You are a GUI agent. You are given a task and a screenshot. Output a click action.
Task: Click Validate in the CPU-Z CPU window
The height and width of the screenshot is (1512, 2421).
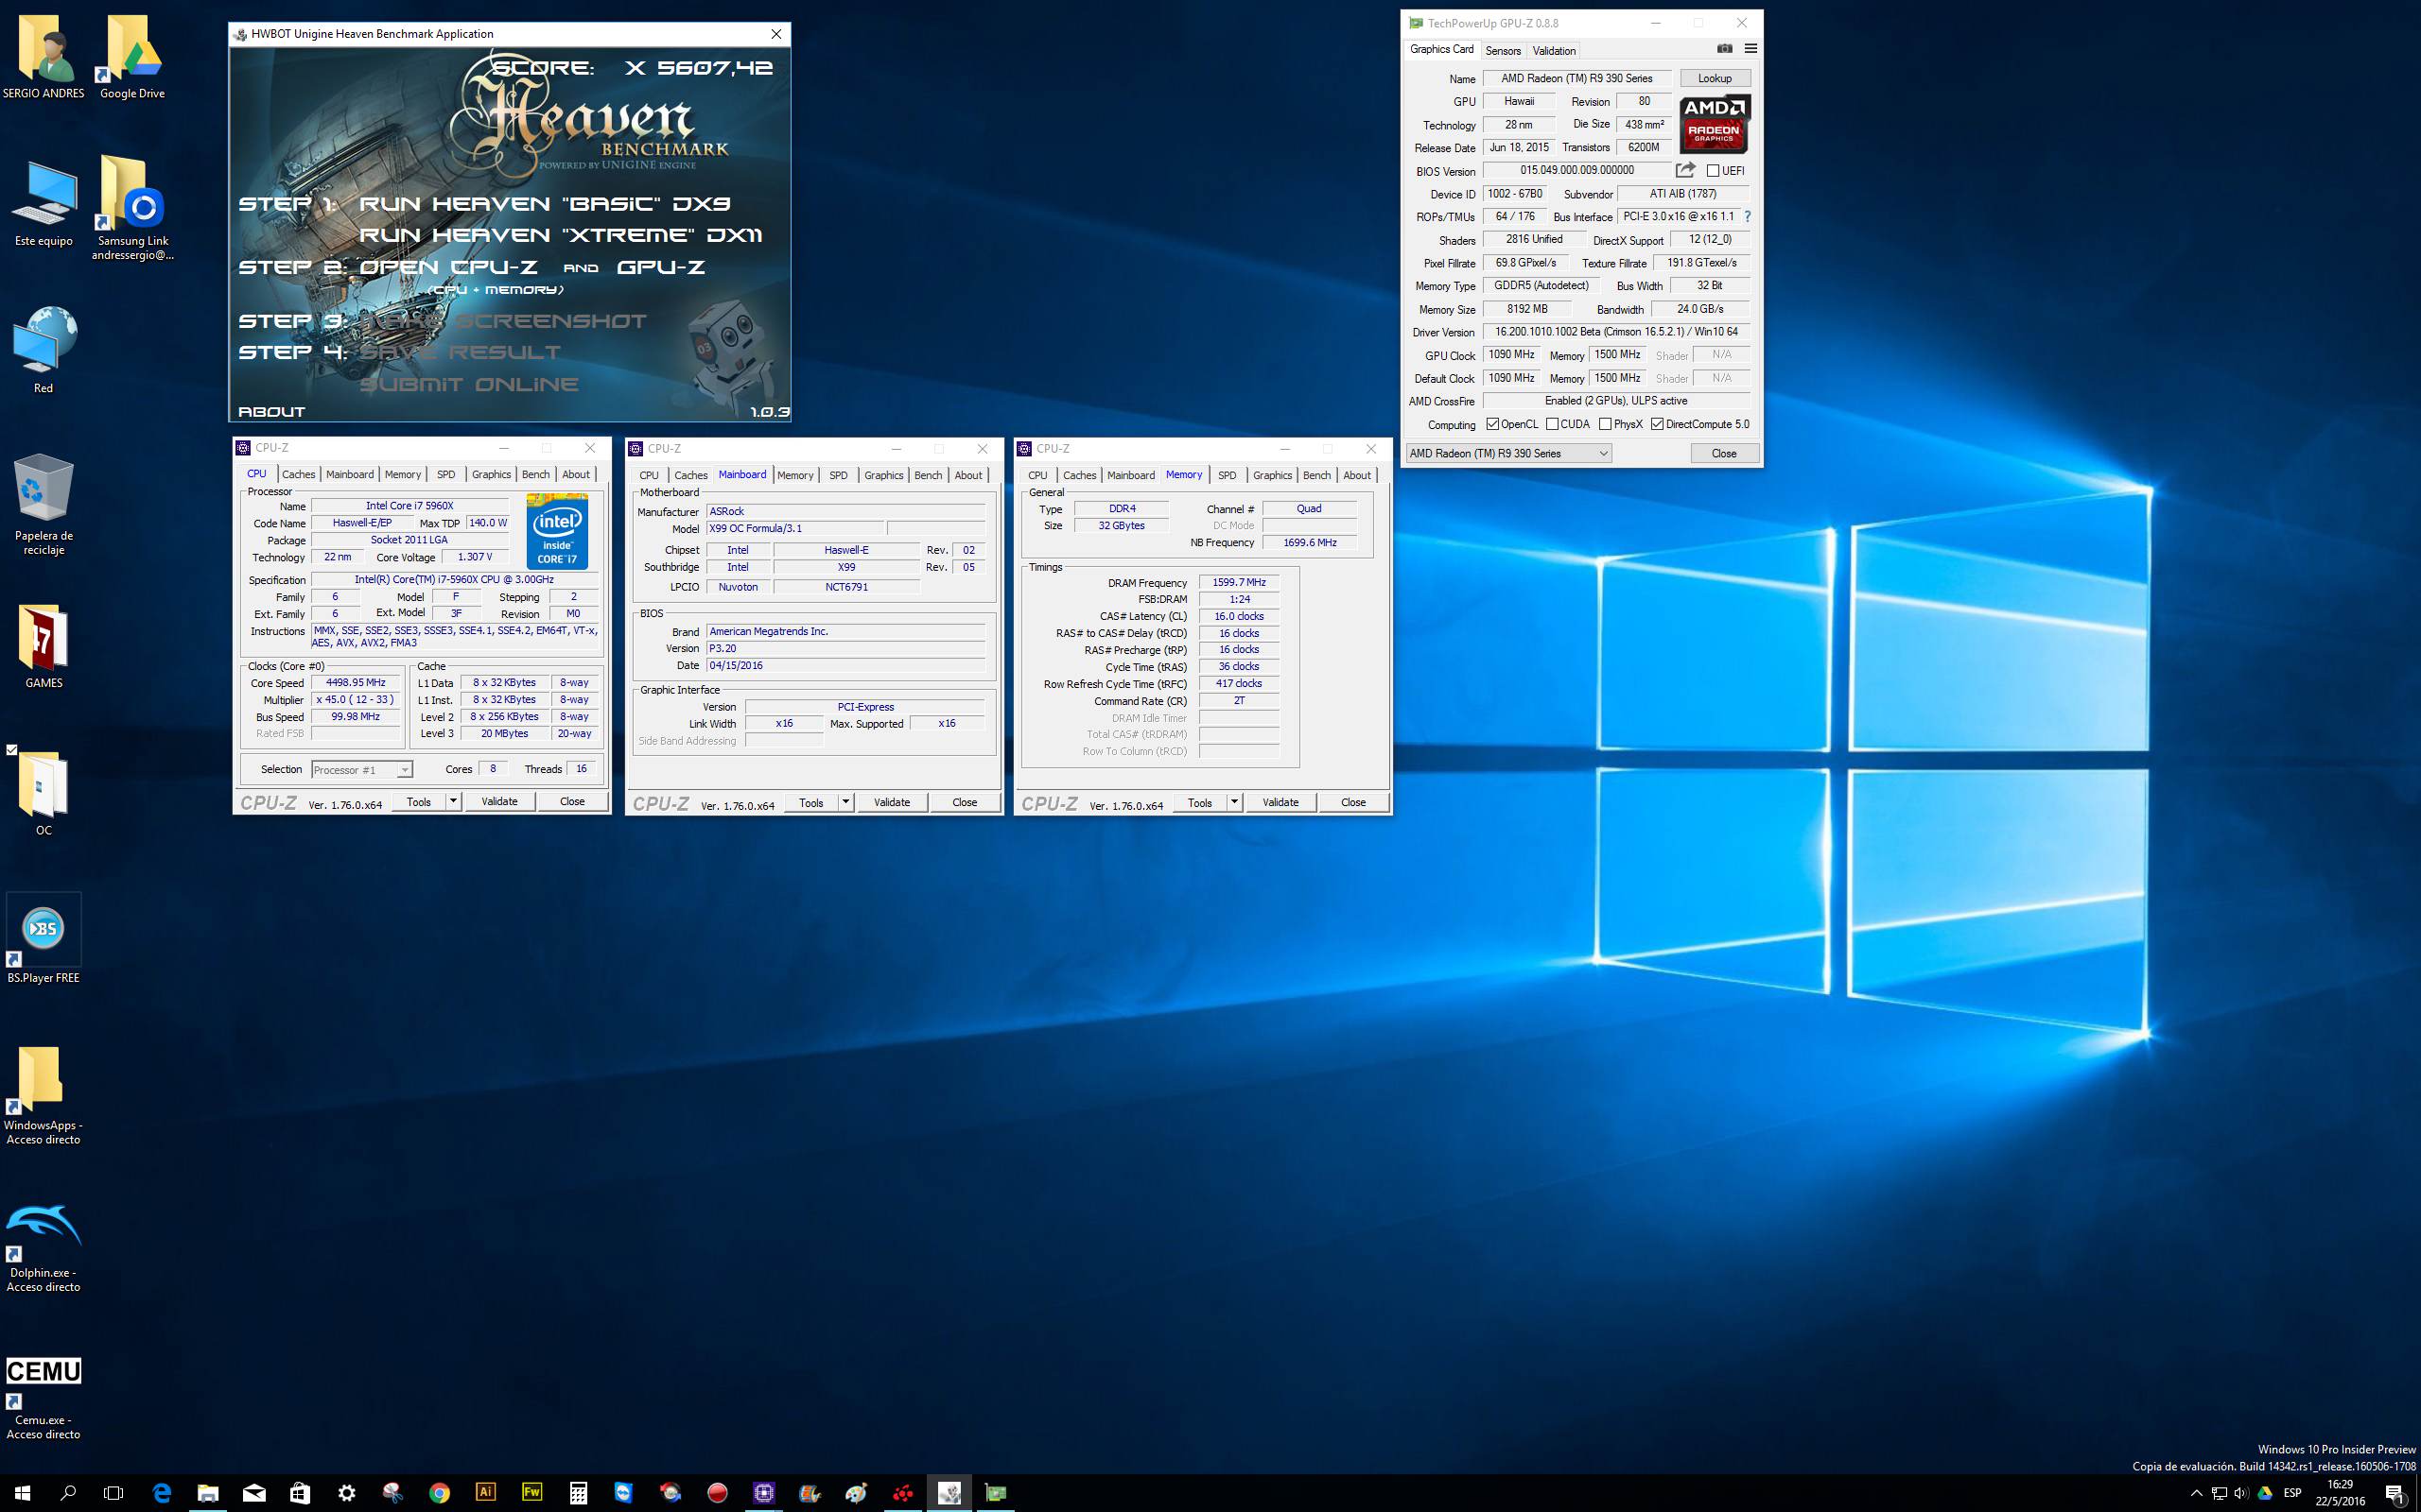[499, 801]
